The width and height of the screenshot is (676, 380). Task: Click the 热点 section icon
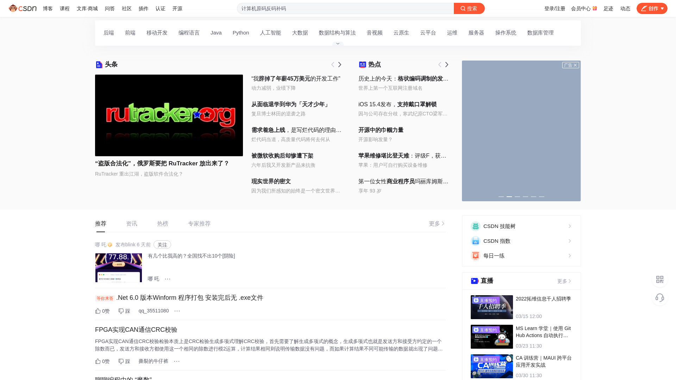point(362,64)
